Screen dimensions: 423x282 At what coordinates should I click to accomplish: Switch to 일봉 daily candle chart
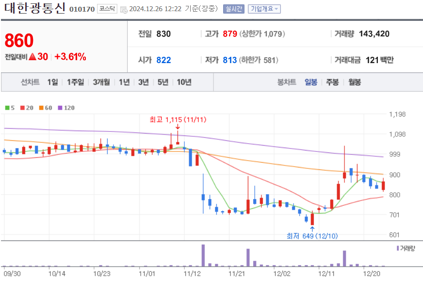[311, 82]
